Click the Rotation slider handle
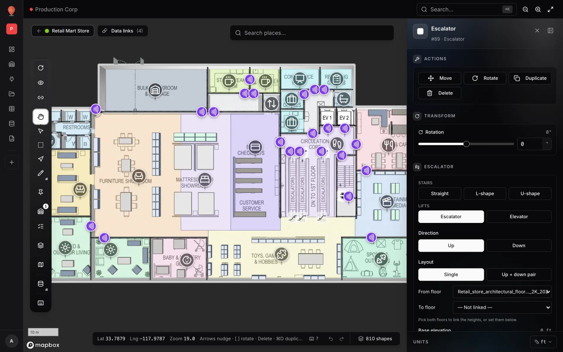The image size is (563, 352). pos(466,144)
